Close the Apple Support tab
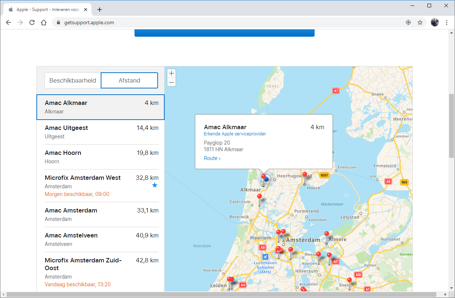Viewport: 455px width, 298px height. (86, 10)
